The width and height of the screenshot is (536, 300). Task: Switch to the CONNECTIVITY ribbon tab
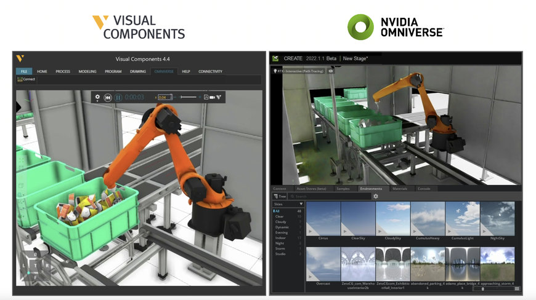pos(210,71)
